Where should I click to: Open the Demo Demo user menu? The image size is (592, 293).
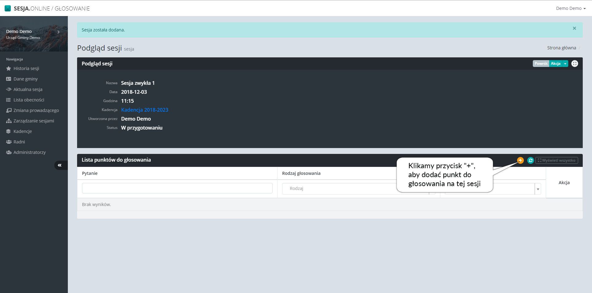(570, 8)
